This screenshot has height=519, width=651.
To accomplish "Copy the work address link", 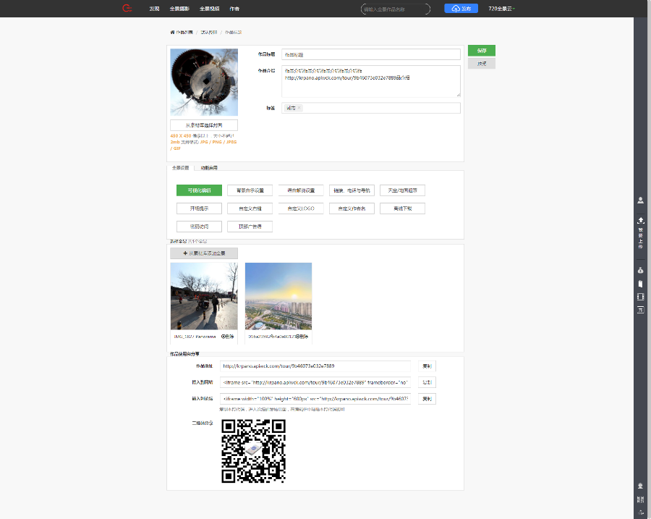I will pyautogui.click(x=427, y=366).
